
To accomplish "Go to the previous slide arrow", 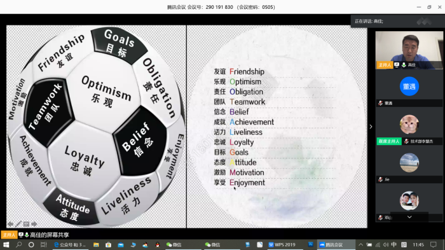I will (10, 224).
